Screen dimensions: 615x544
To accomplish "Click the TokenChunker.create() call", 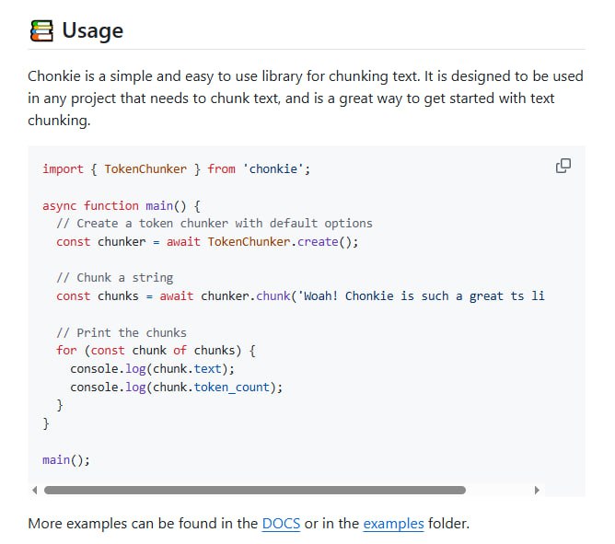I will (282, 241).
